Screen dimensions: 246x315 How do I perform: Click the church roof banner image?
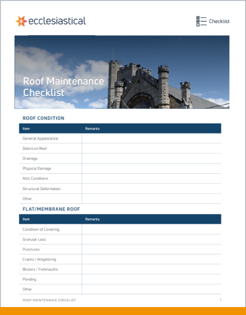click(122, 72)
